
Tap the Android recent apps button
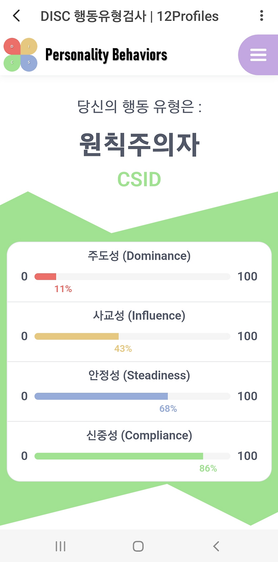point(60,546)
